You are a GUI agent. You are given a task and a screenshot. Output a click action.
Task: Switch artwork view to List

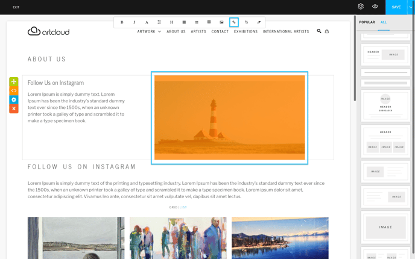pyautogui.click(x=183, y=207)
